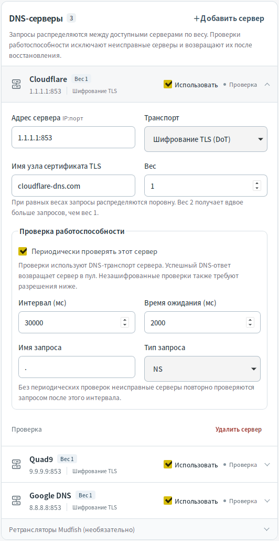Click the 8.8.8.8:853 address text
Viewport: 279px width, 541px height.
[x=46, y=507]
